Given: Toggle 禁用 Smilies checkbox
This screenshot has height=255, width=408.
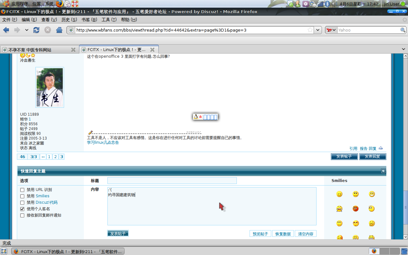Looking at the screenshot, I should (22, 196).
